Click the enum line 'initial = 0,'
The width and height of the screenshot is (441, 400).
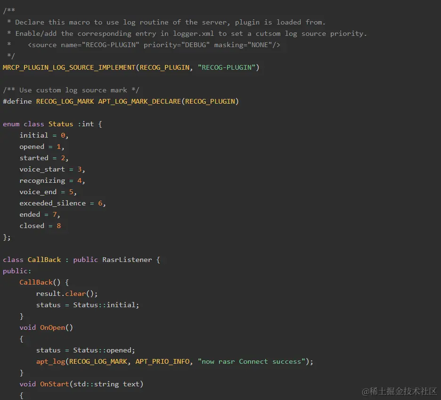44,135
